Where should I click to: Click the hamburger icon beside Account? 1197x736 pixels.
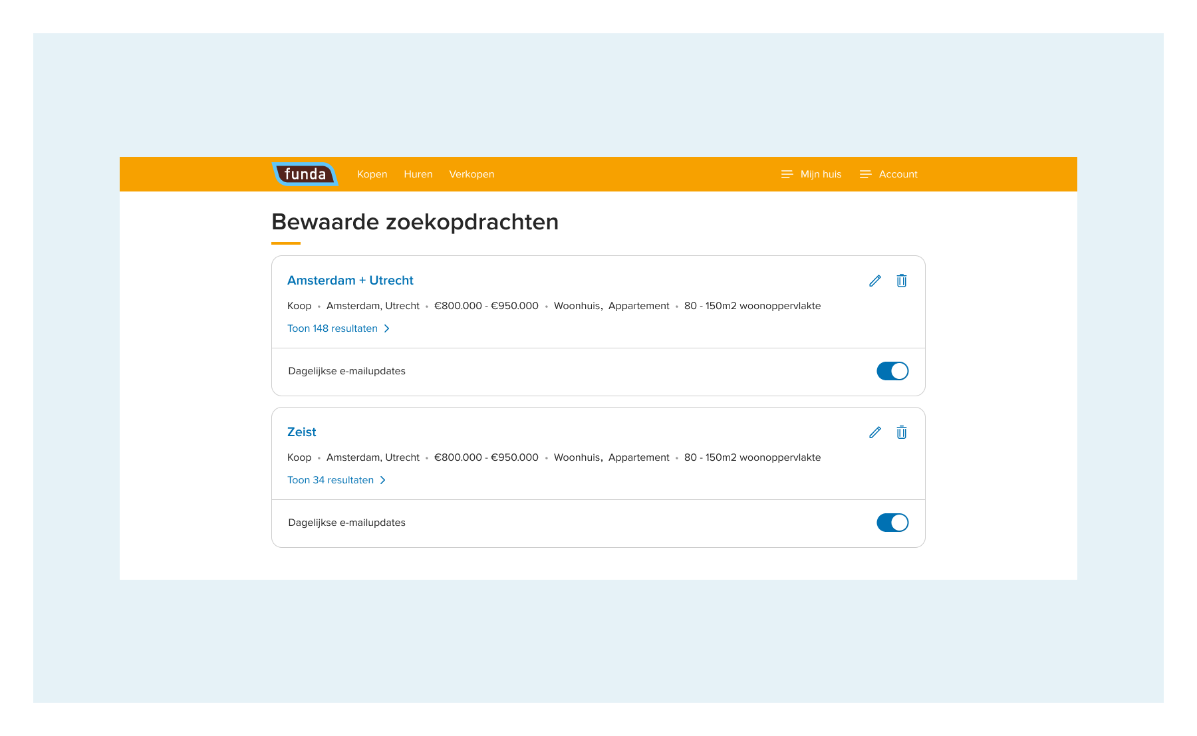pyautogui.click(x=865, y=174)
